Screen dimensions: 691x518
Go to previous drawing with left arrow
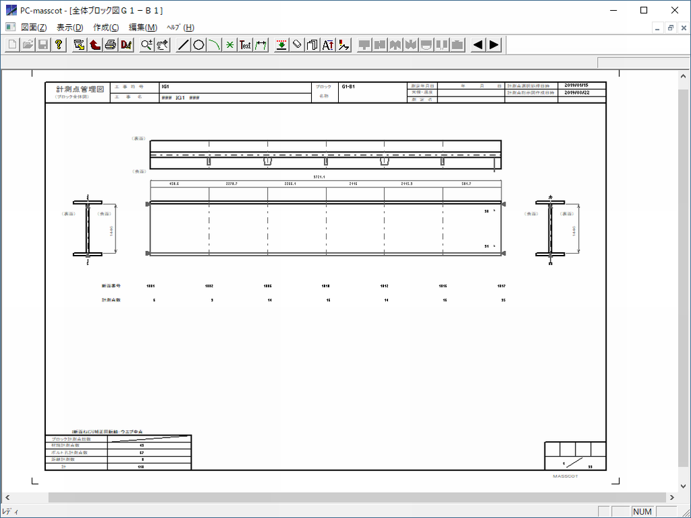(478, 45)
